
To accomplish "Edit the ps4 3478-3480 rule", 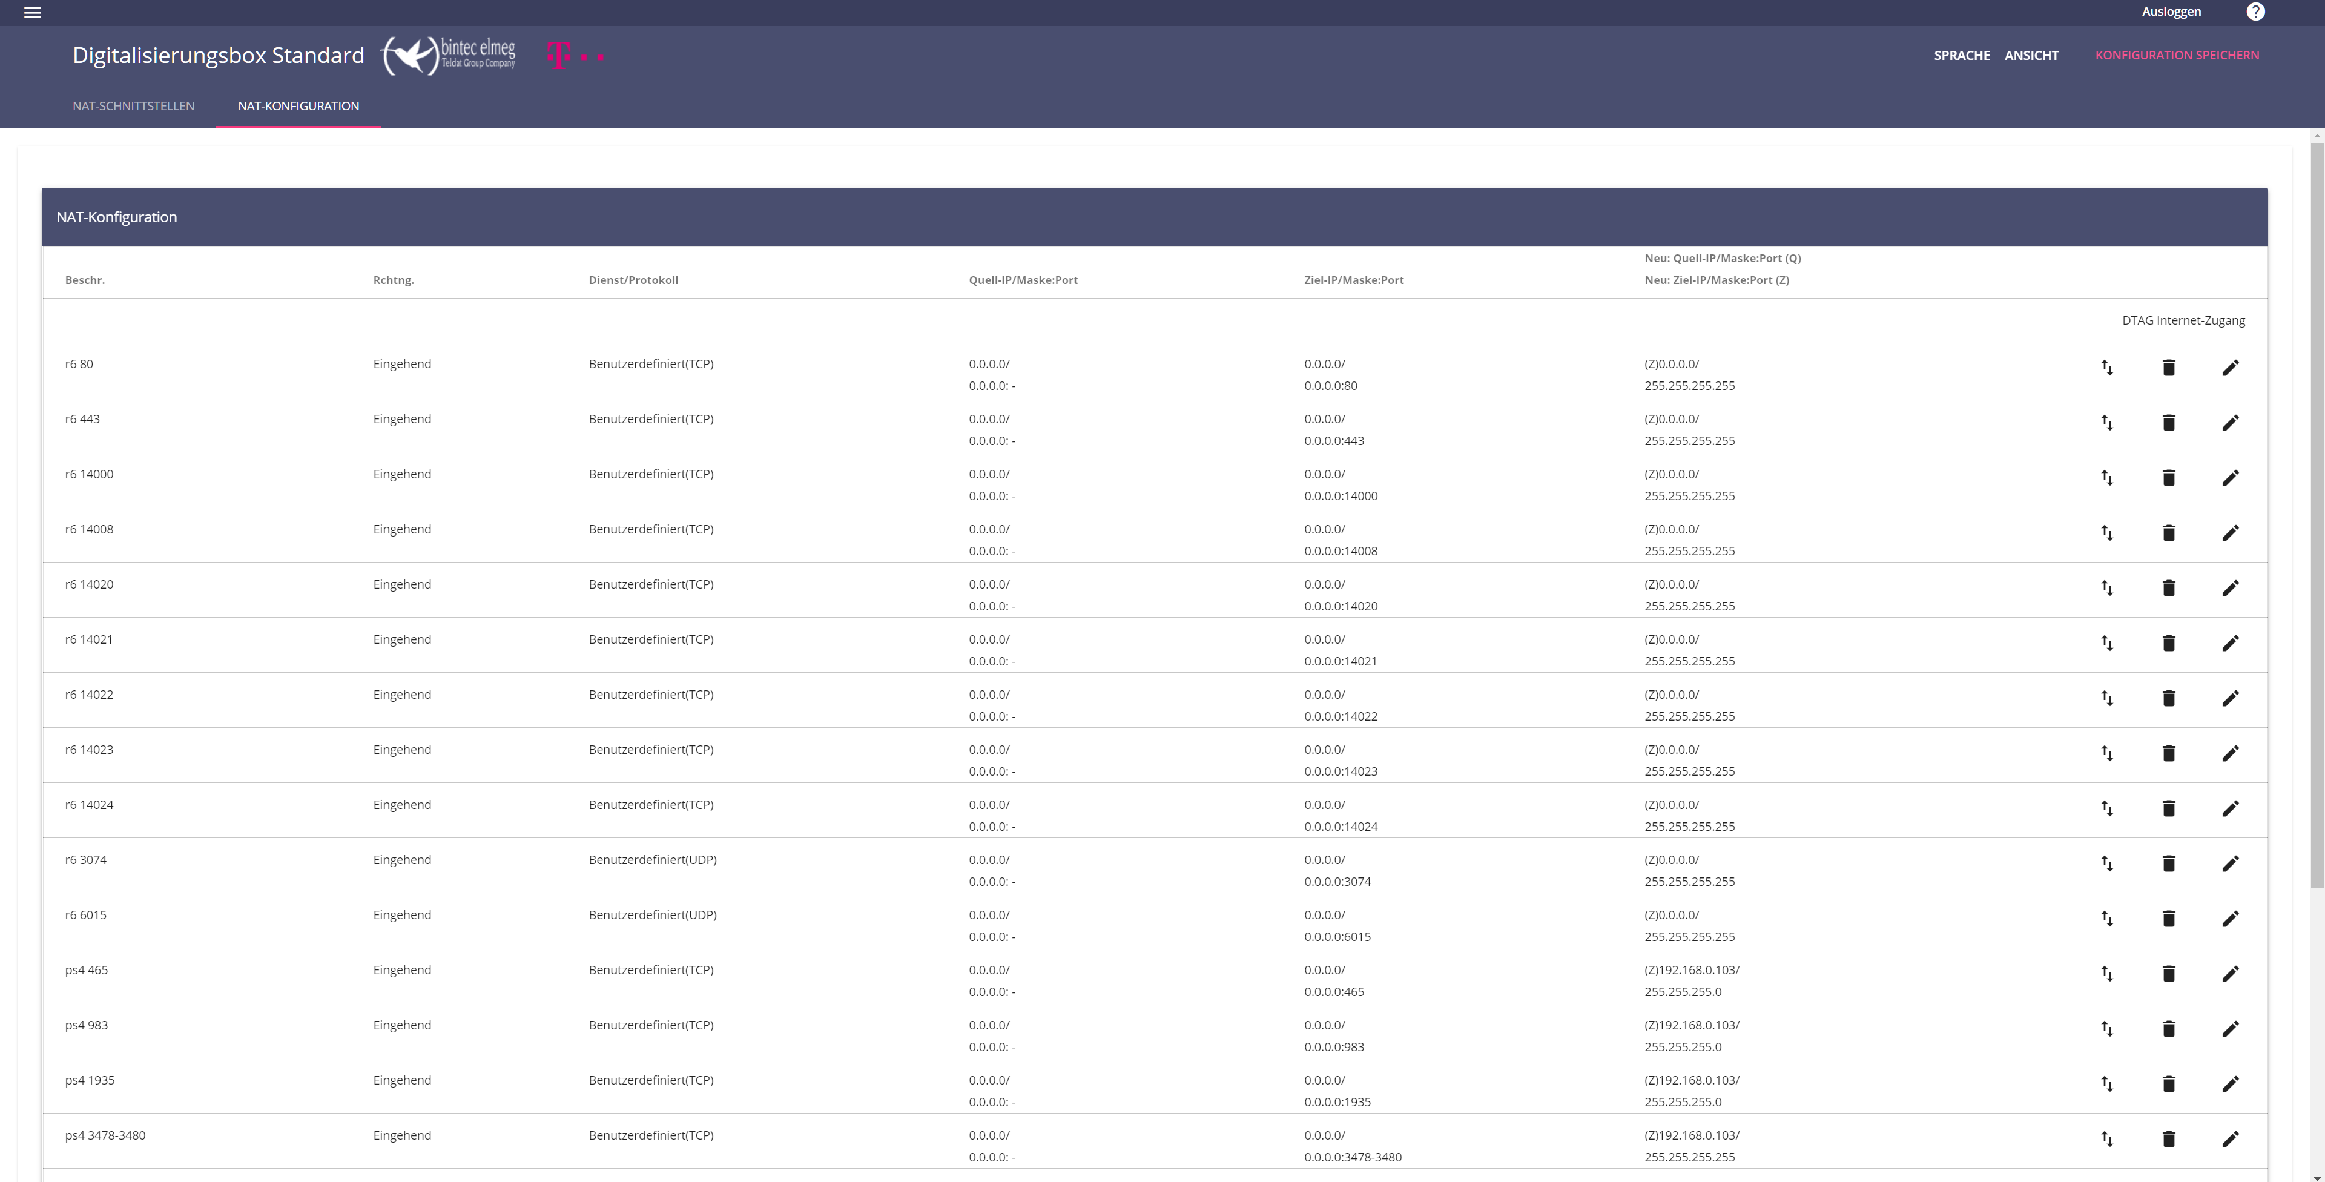I will point(2229,1138).
